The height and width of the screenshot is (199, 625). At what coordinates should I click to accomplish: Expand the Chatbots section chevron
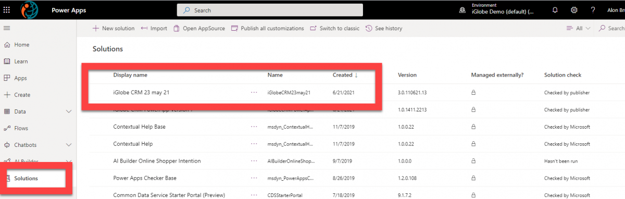point(69,145)
